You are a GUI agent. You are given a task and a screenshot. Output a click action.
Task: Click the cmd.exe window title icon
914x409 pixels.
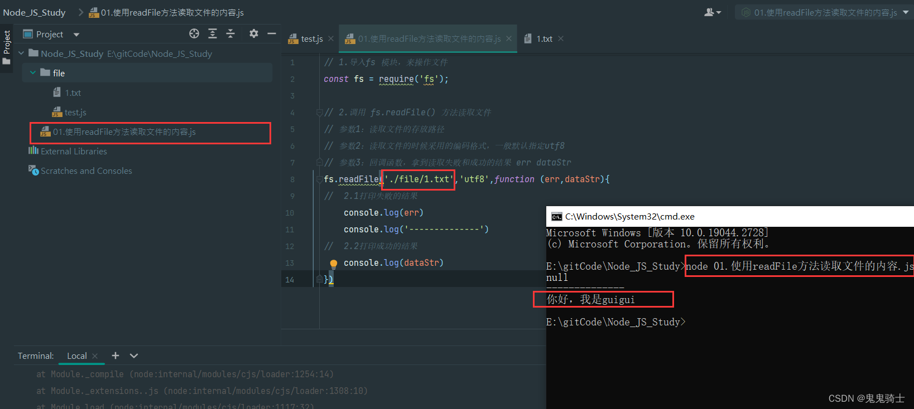pos(556,217)
